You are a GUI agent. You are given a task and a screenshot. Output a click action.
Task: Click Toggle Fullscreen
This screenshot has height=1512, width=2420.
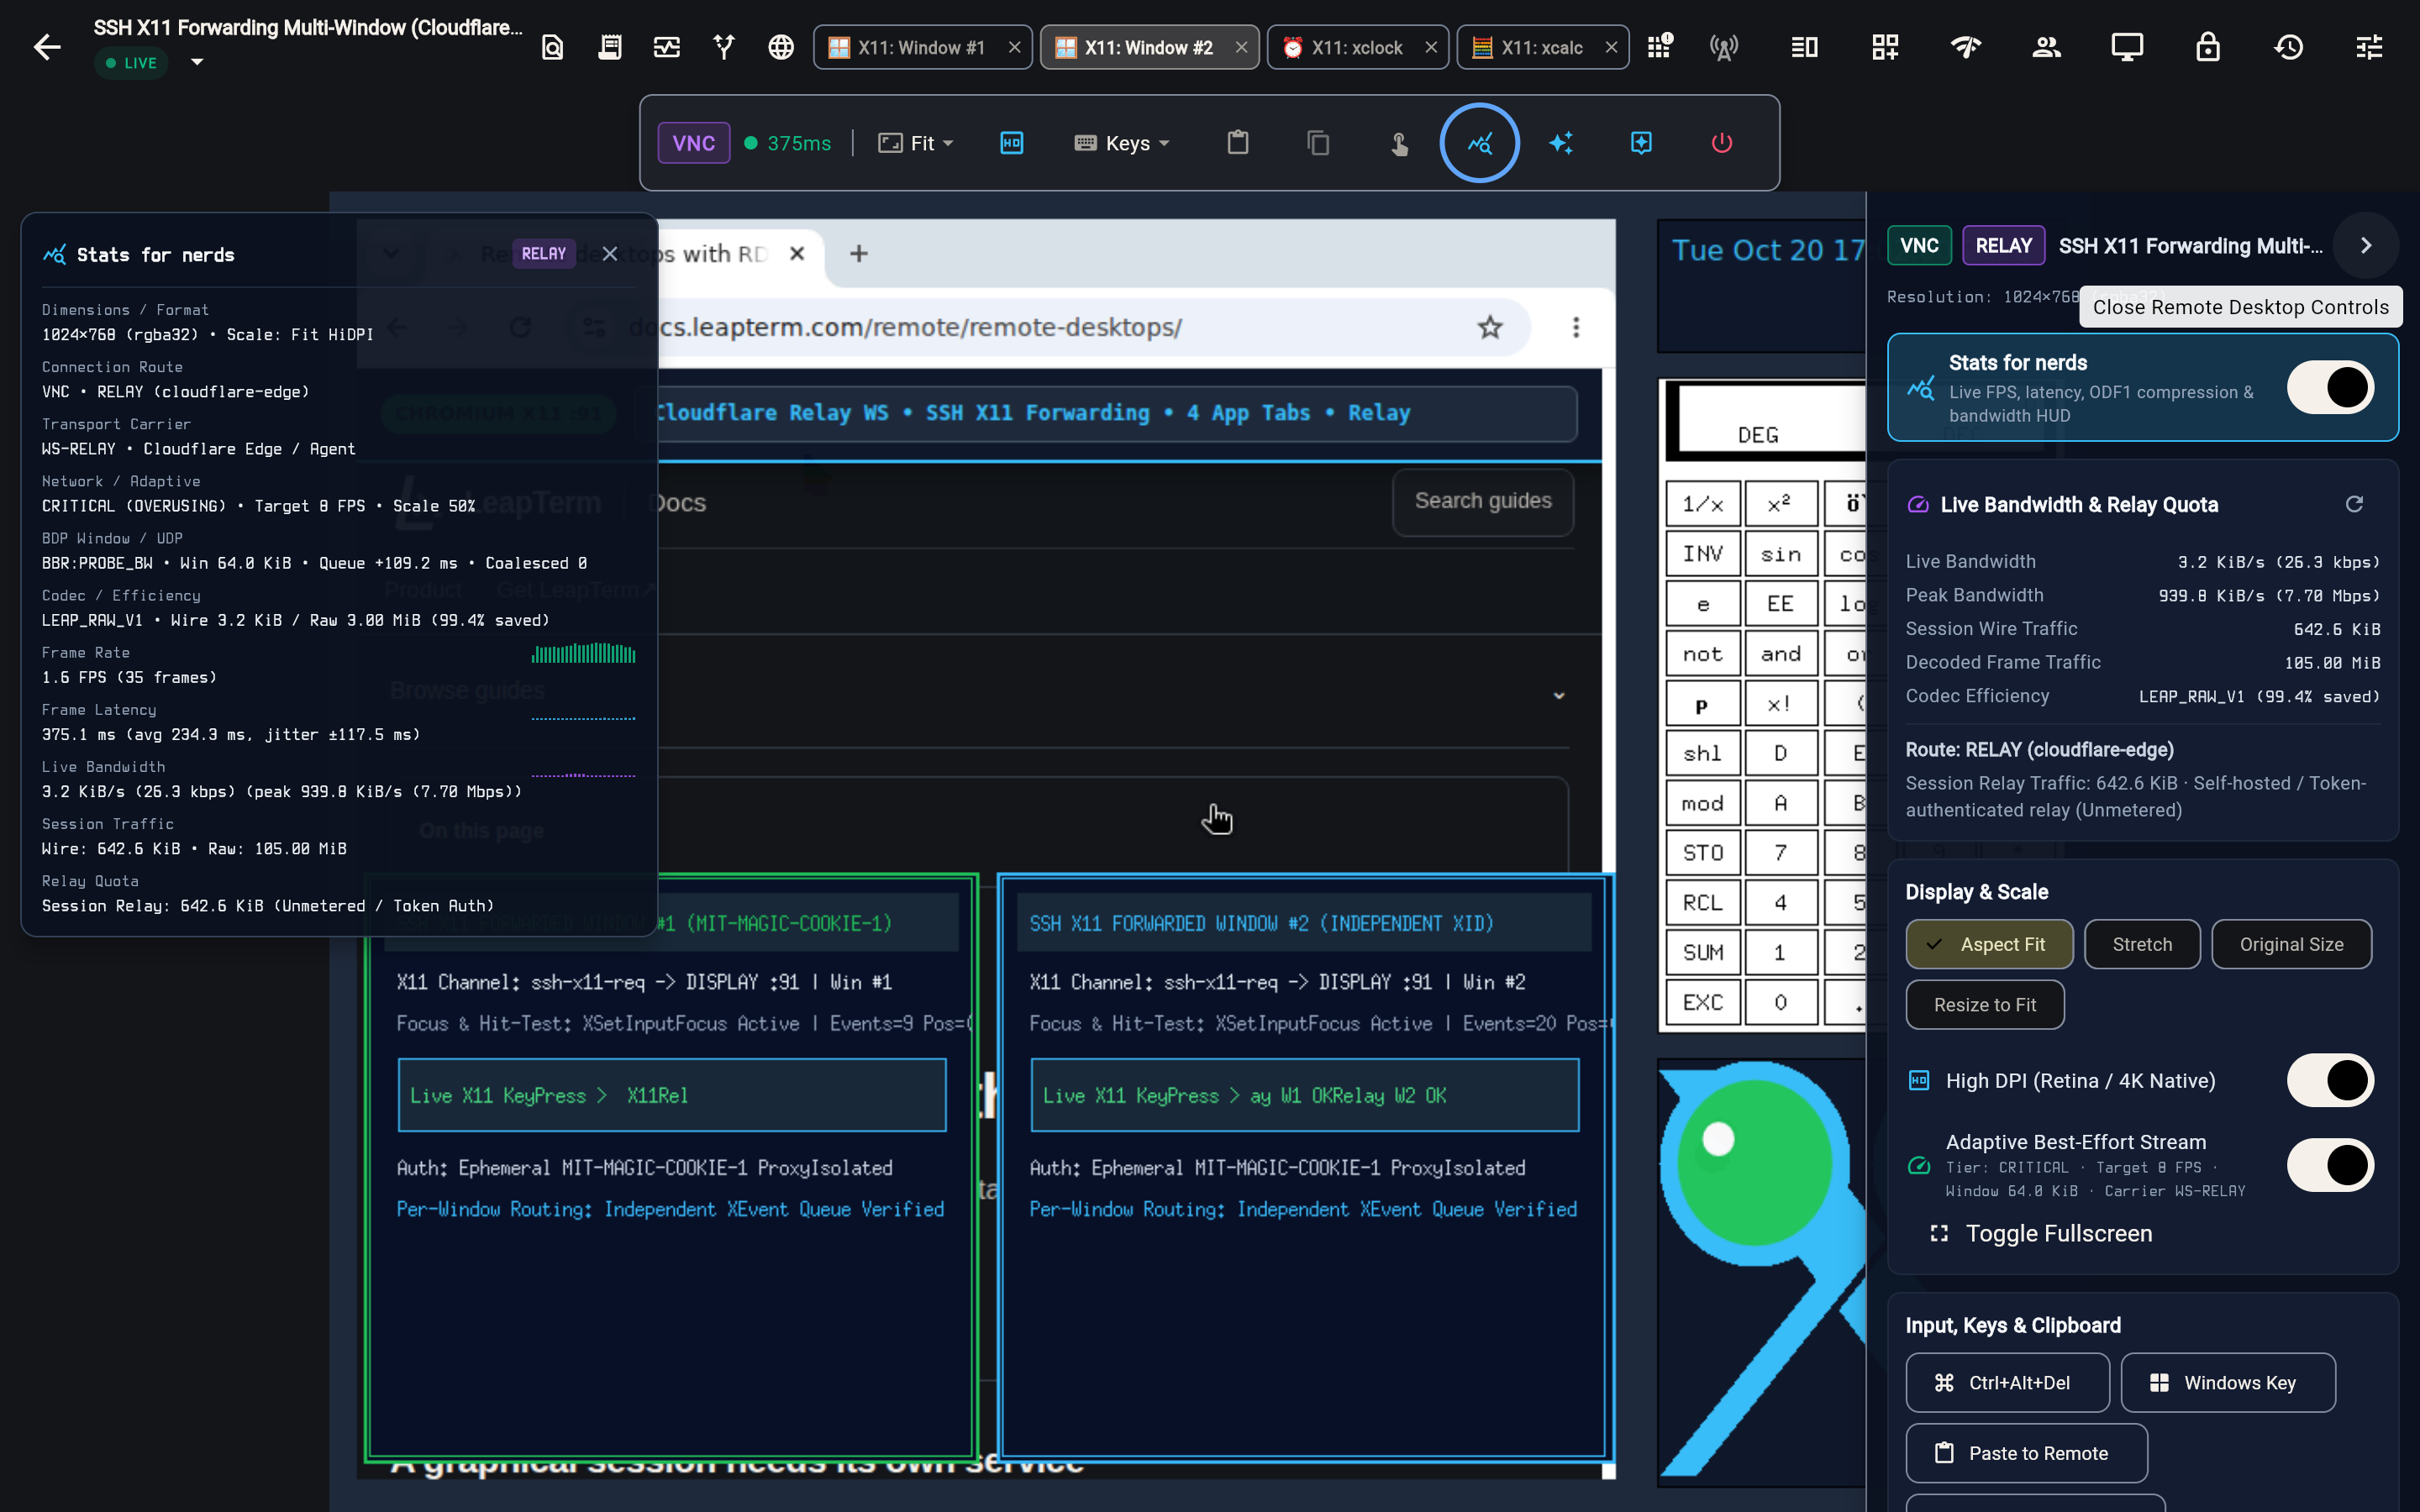pyautogui.click(x=2041, y=1233)
